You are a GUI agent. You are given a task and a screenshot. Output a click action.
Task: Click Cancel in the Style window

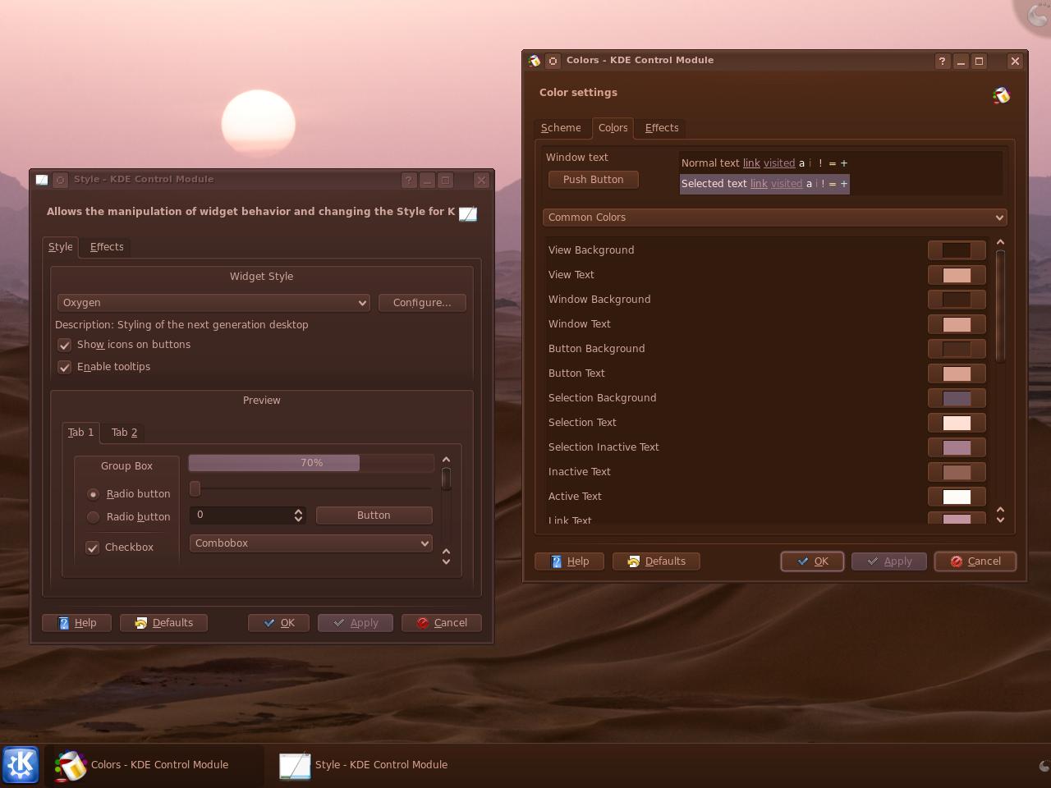tap(442, 623)
